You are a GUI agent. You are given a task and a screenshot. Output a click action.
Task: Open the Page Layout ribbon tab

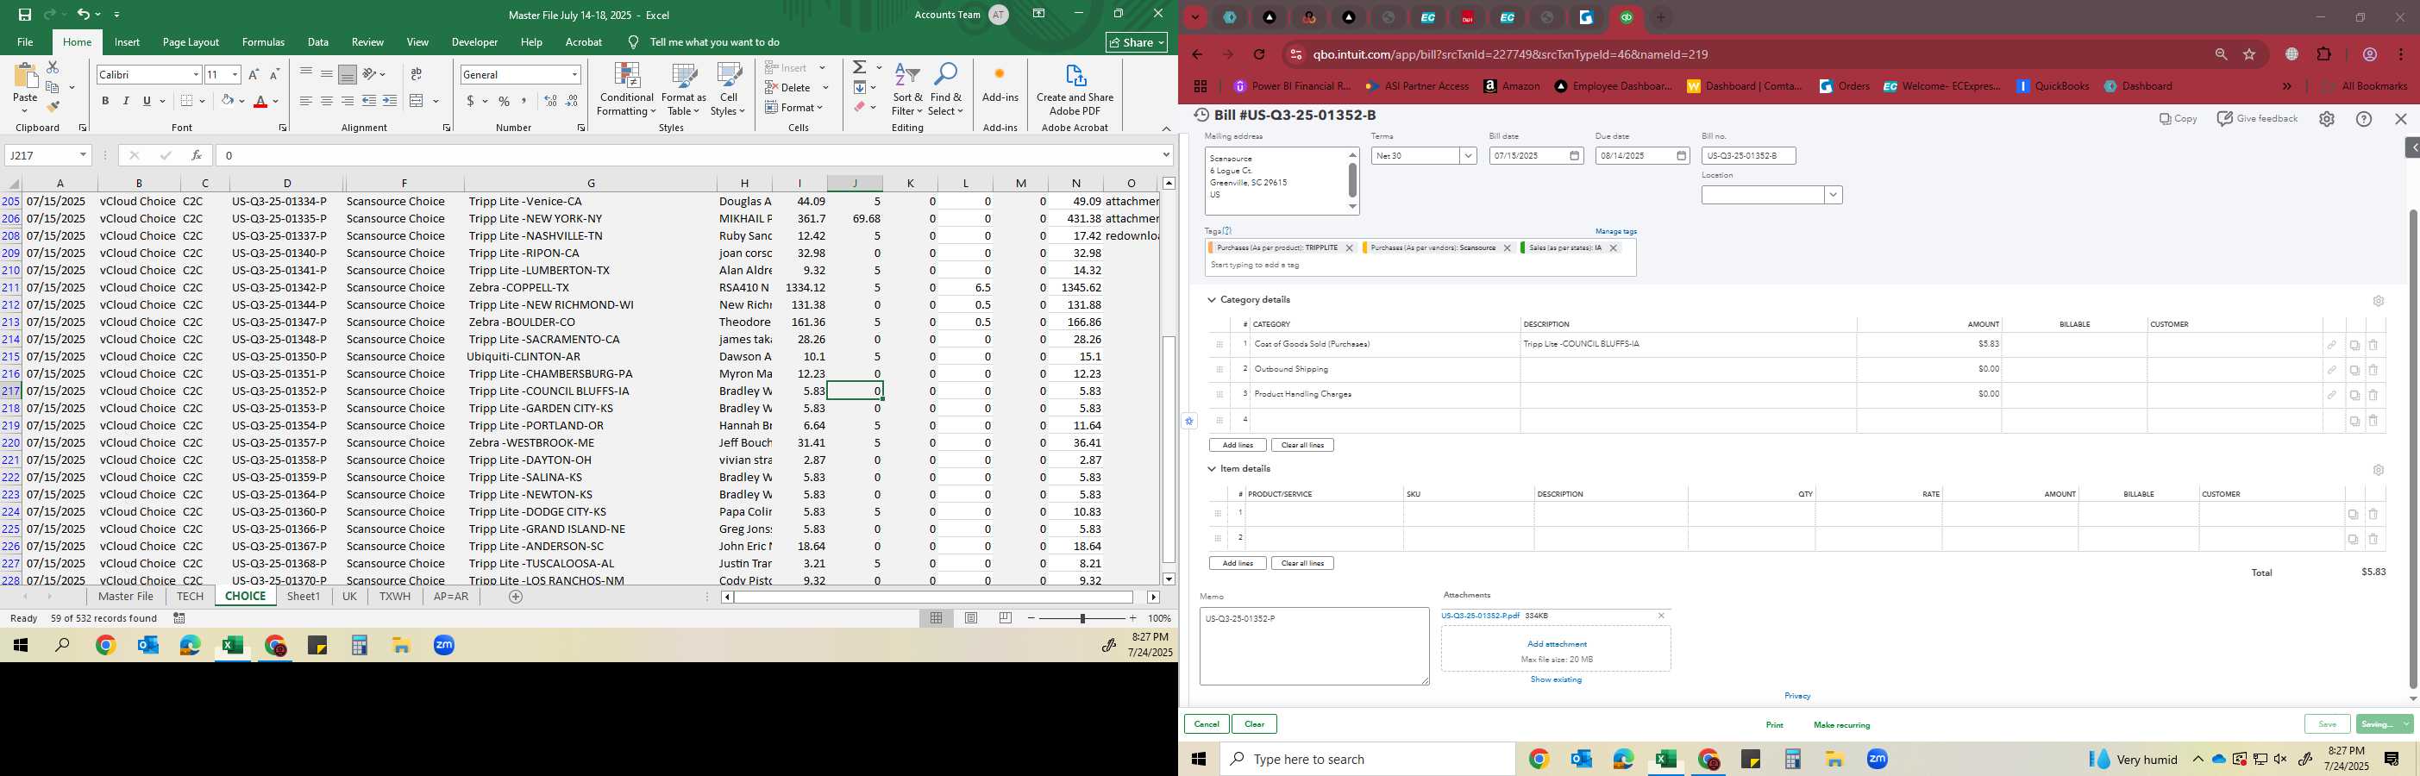click(x=191, y=42)
